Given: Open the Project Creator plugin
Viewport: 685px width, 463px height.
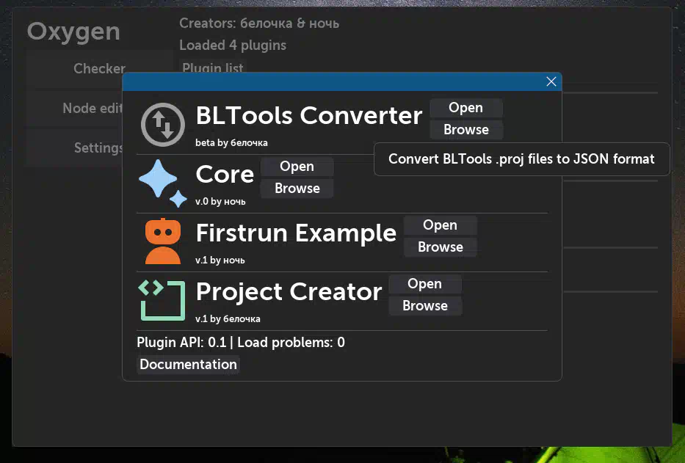Looking at the screenshot, I should coord(425,284).
